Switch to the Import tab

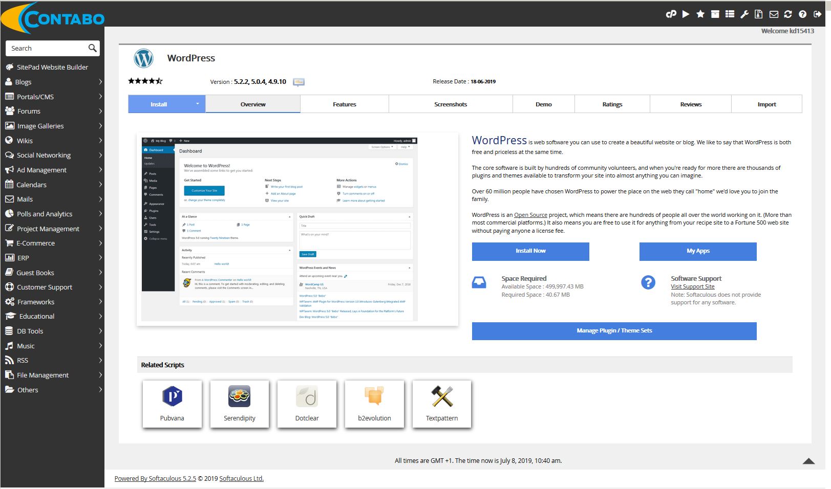point(767,104)
